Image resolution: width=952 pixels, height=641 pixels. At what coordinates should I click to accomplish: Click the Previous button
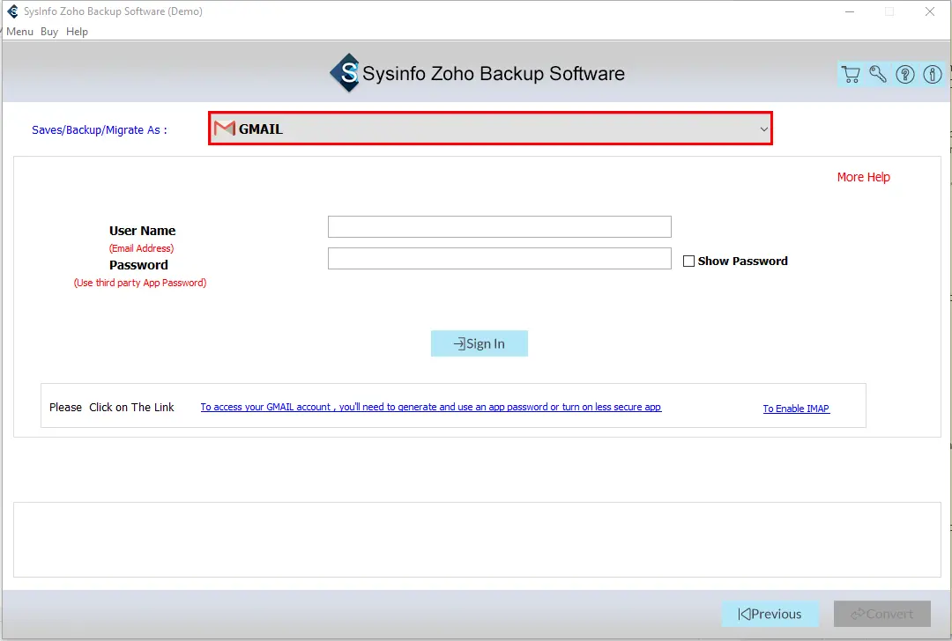pos(770,614)
